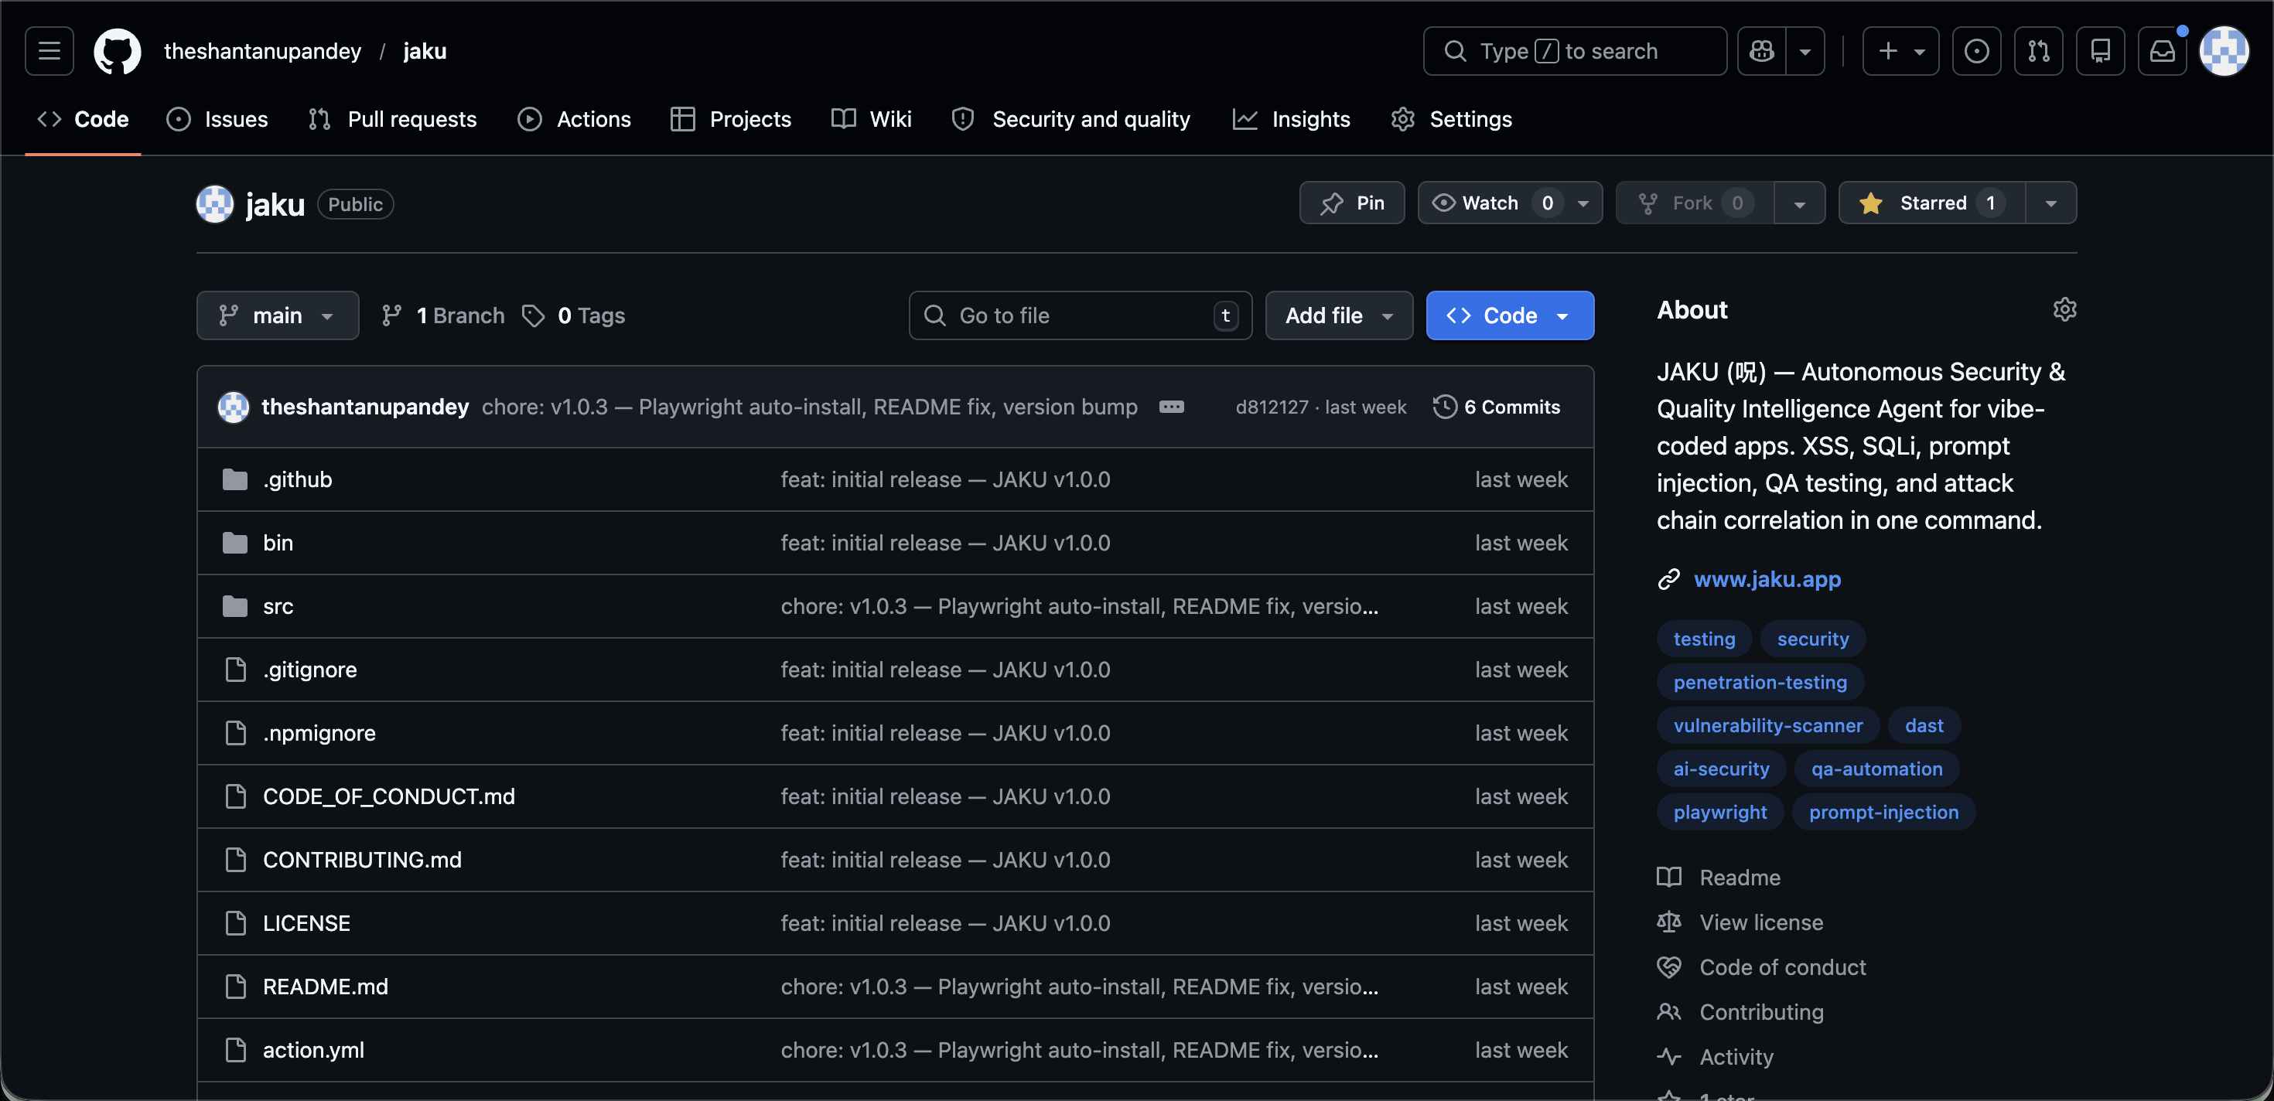Open the main branch dropdown
Viewport: 2274px width, 1101px height.
277,315
